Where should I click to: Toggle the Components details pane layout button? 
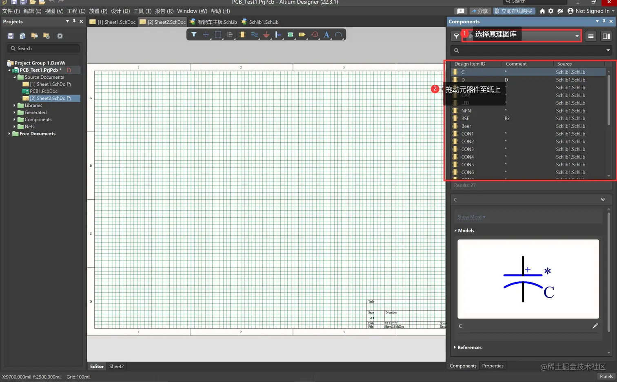606,36
